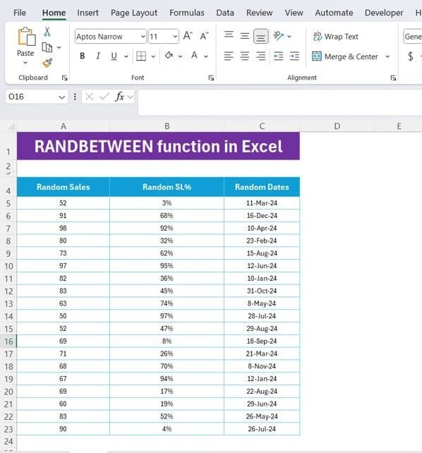This screenshot has height=453, width=422.
Task: Switch to the Formulas tab
Action: point(186,13)
